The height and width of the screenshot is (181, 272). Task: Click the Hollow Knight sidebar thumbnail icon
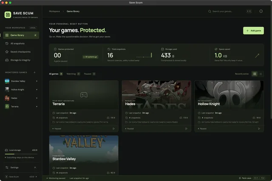click(x=7, y=89)
